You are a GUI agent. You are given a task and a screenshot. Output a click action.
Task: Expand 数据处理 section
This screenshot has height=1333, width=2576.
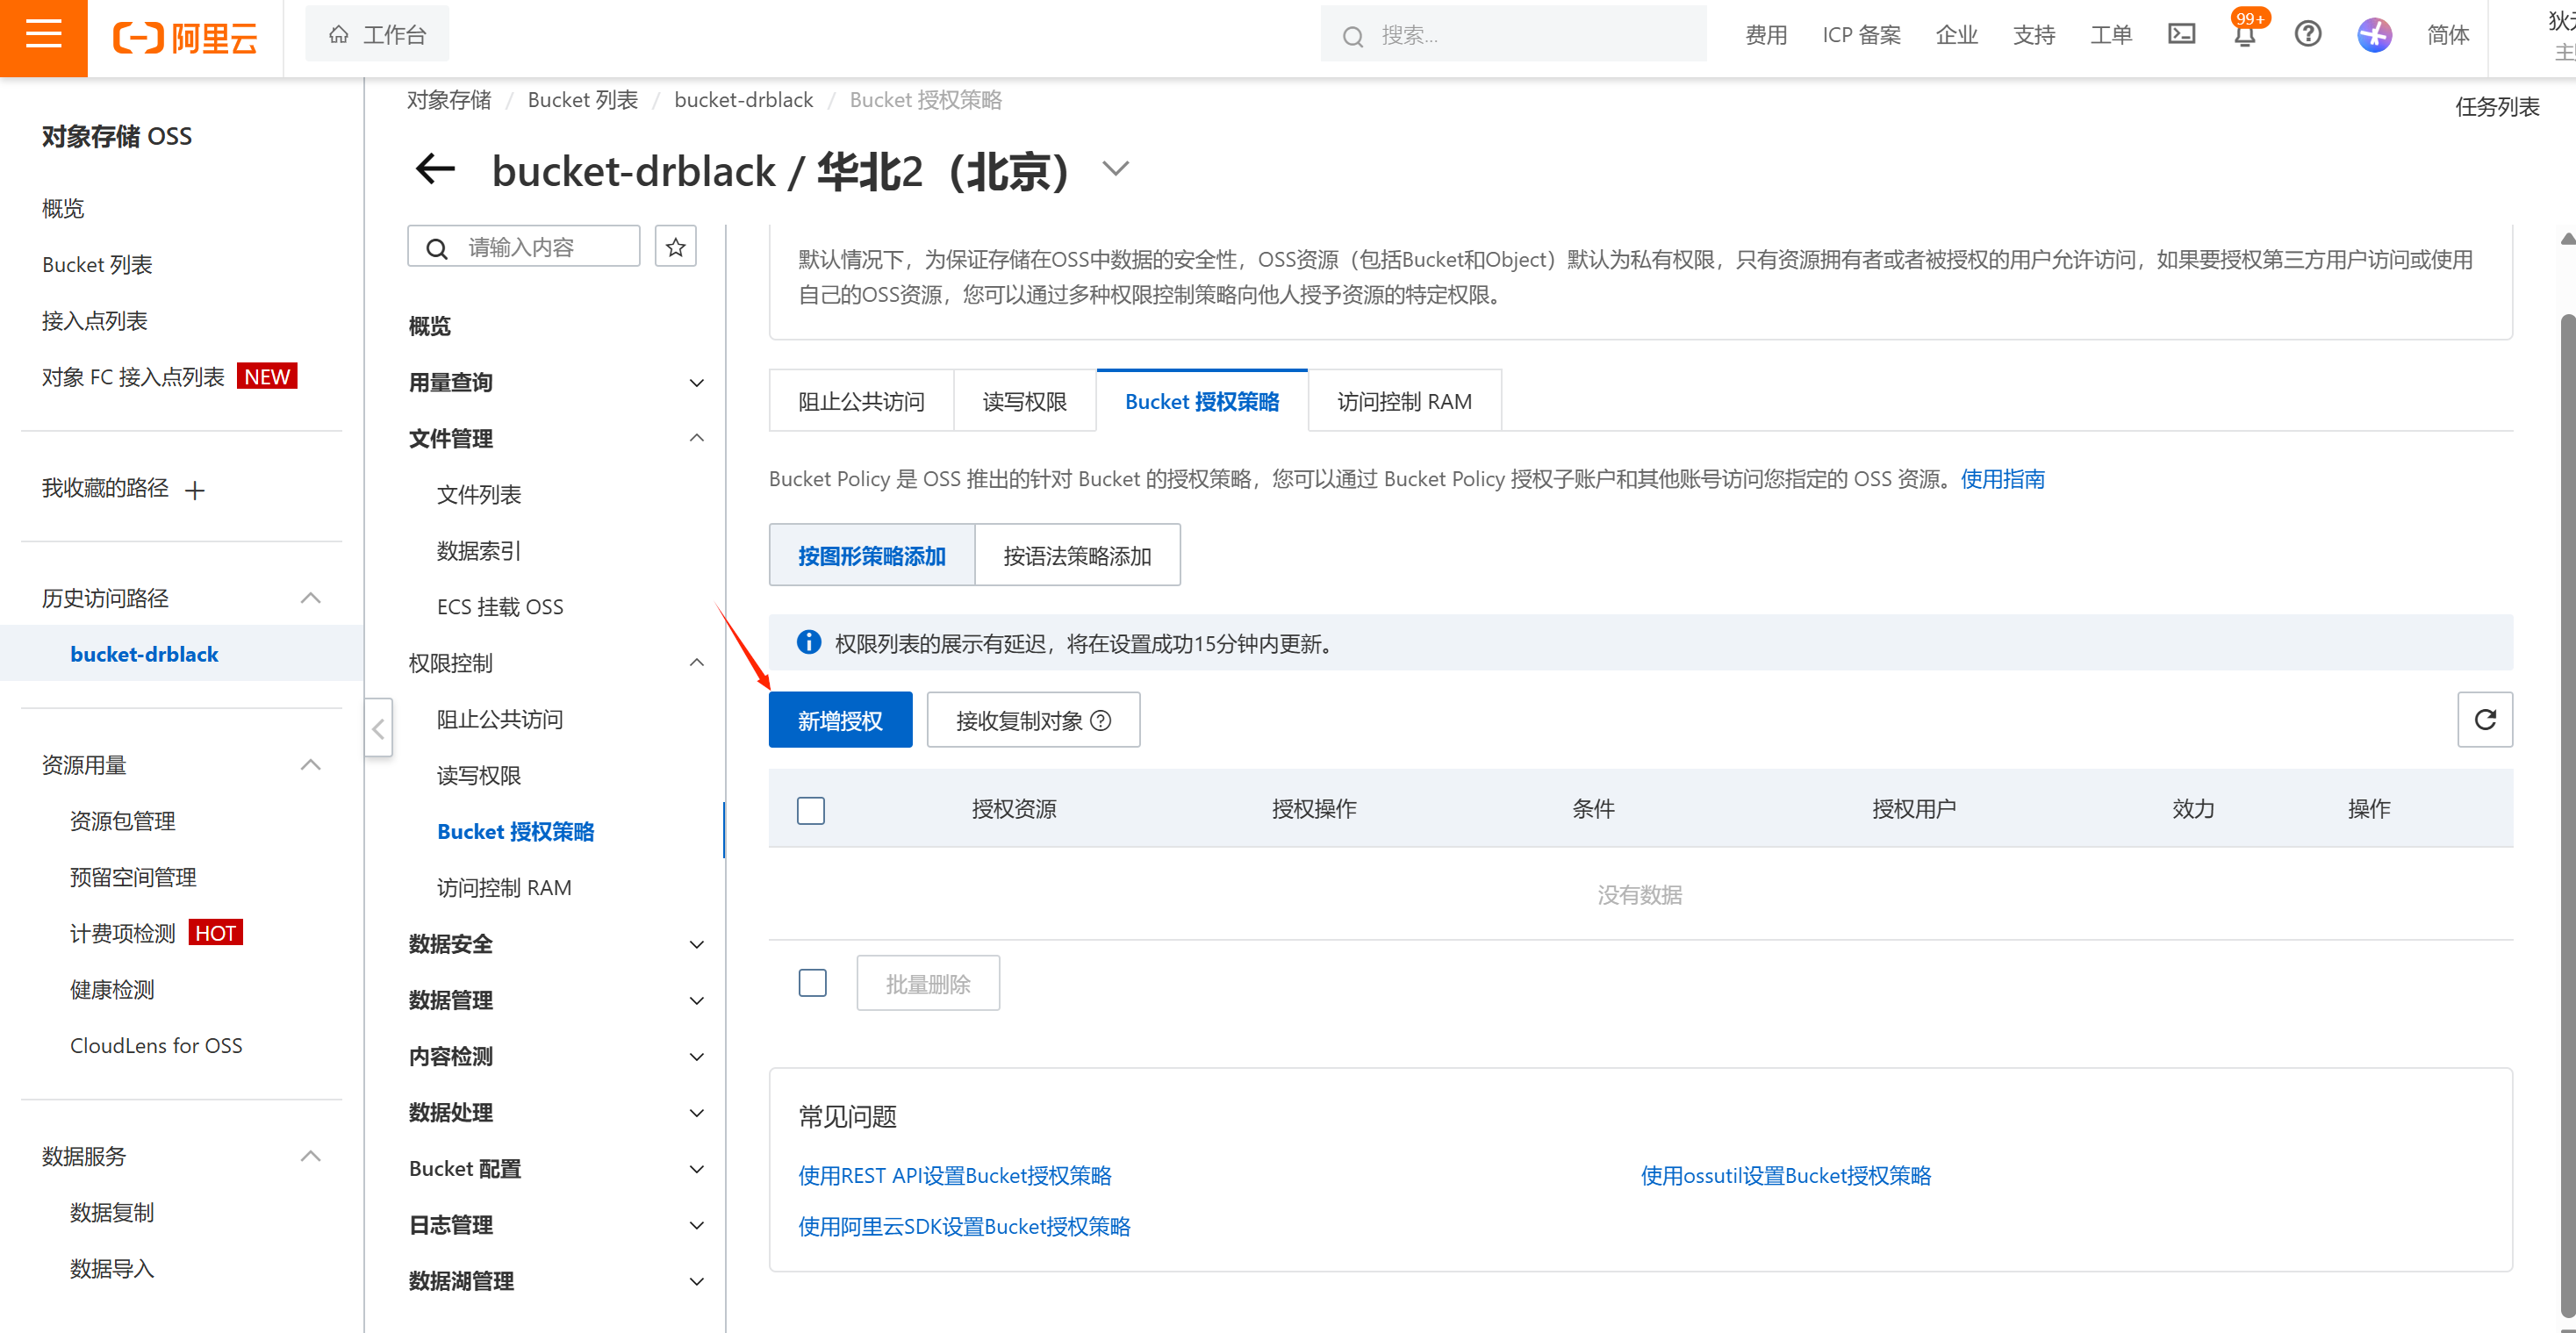click(x=697, y=1113)
